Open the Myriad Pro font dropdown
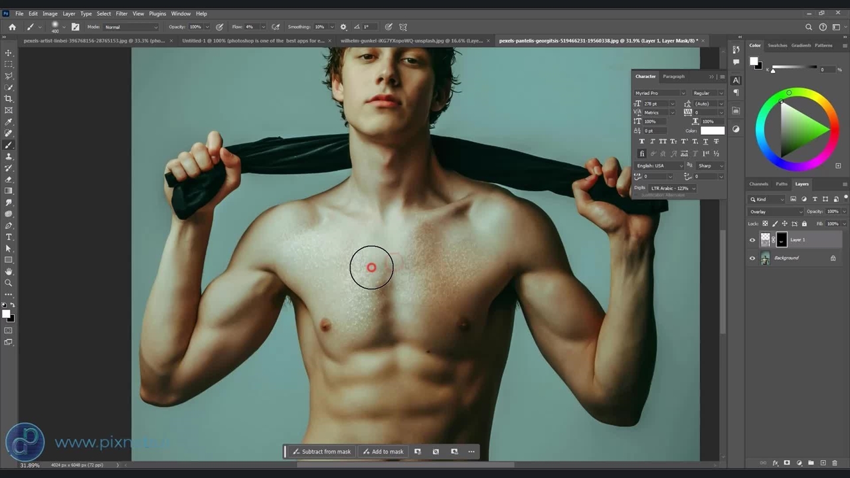This screenshot has height=478, width=850. pyautogui.click(x=660, y=93)
